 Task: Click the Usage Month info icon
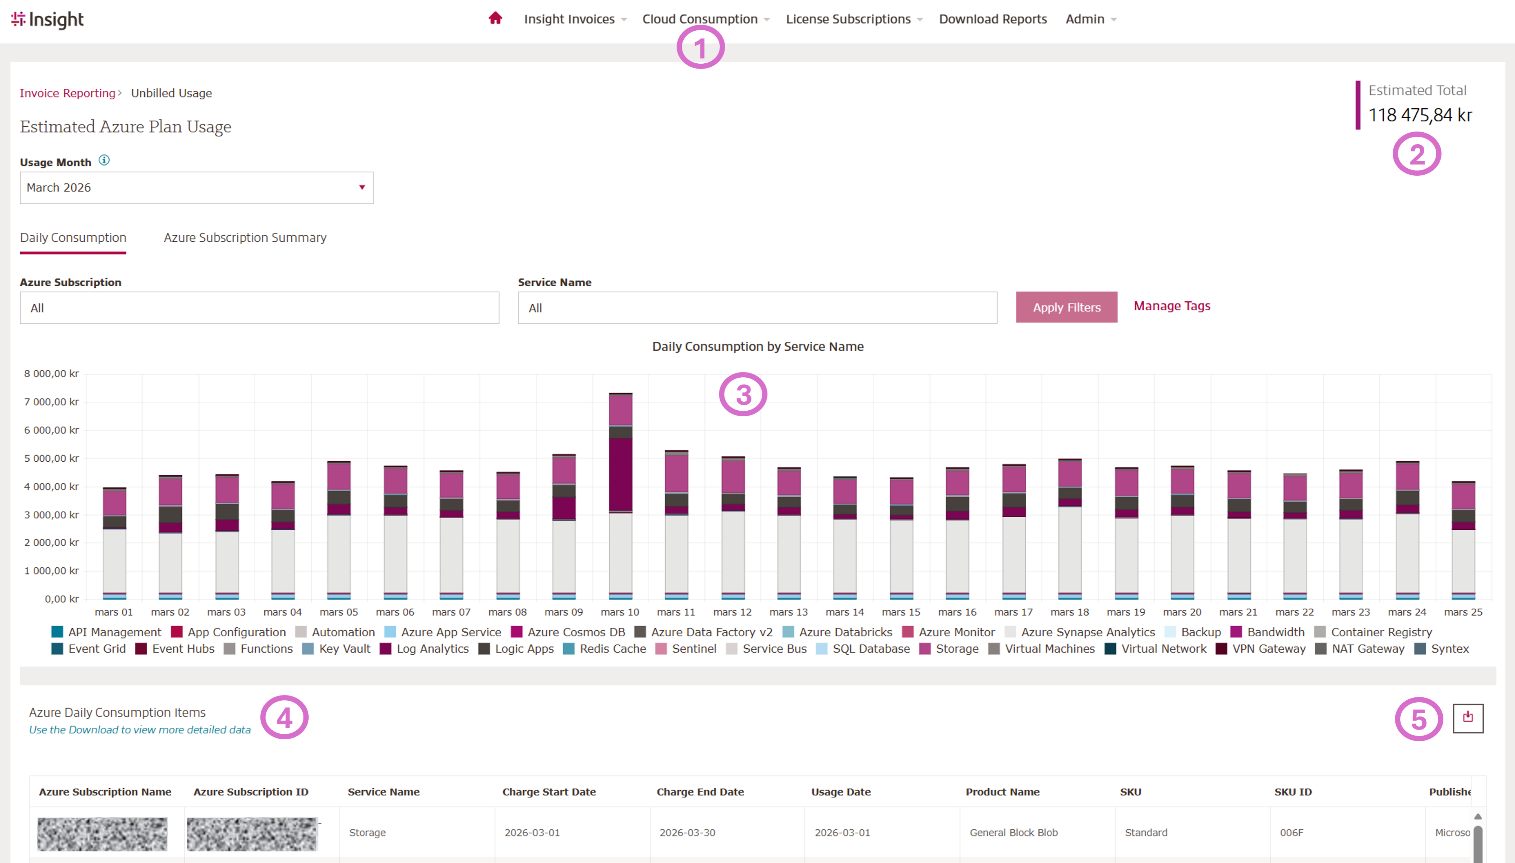104,160
